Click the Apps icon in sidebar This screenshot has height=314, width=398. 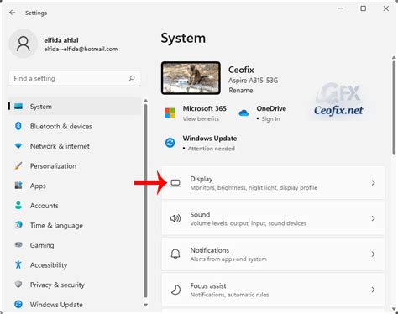(x=18, y=186)
